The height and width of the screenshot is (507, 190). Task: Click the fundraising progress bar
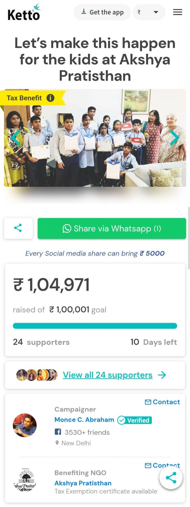coord(95,326)
